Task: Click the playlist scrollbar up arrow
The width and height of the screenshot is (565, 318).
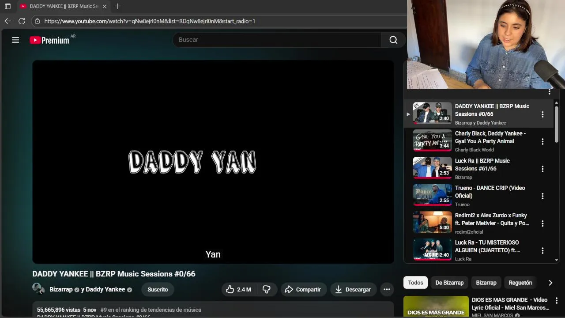Action: pyautogui.click(x=556, y=102)
